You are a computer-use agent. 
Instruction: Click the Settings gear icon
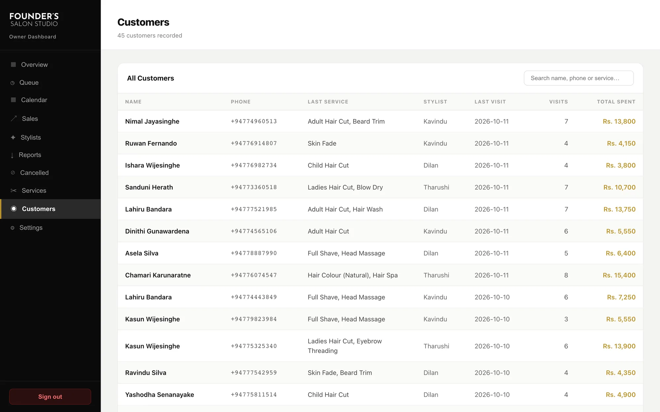coord(13,228)
